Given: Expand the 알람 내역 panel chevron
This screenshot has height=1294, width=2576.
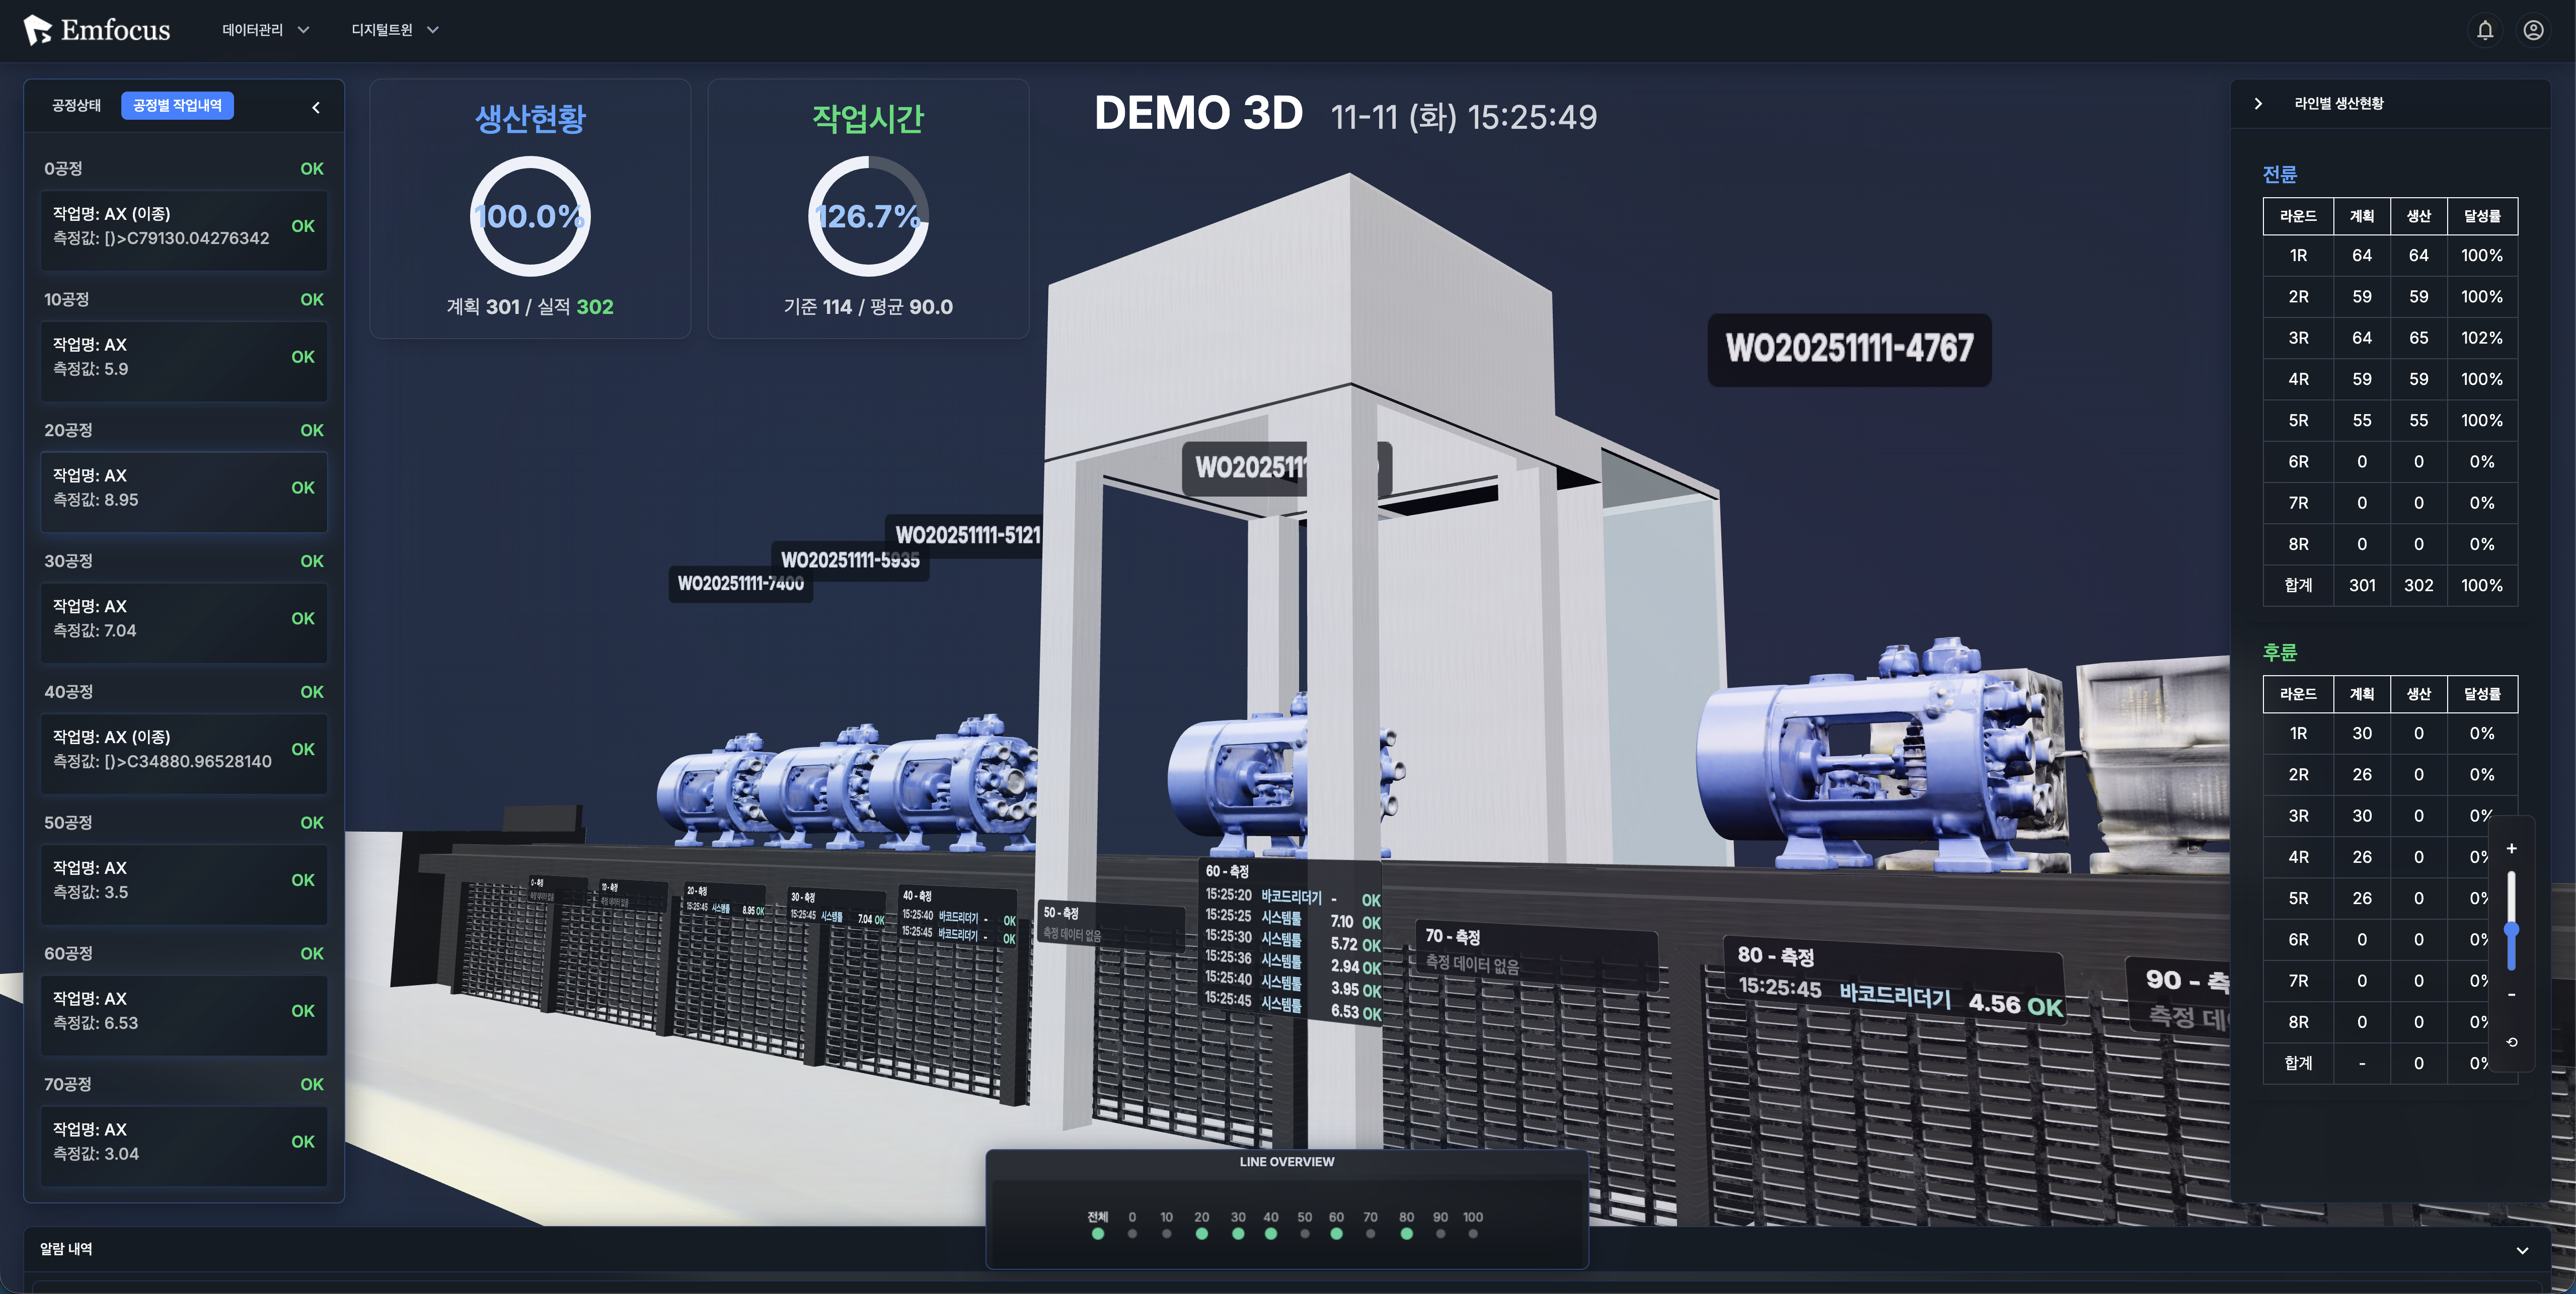Looking at the screenshot, I should [x=2522, y=1250].
